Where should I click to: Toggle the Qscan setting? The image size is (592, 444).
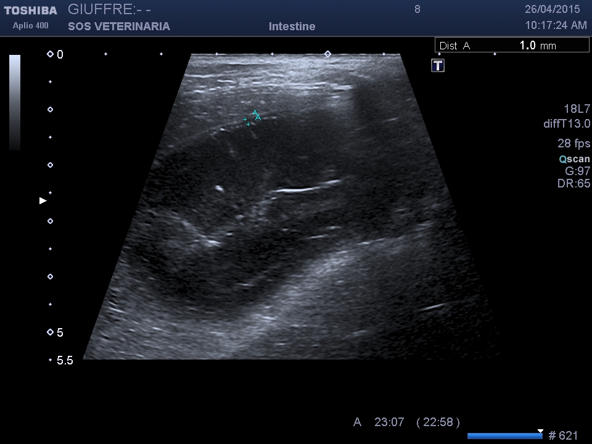pyautogui.click(x=574, y=158)
